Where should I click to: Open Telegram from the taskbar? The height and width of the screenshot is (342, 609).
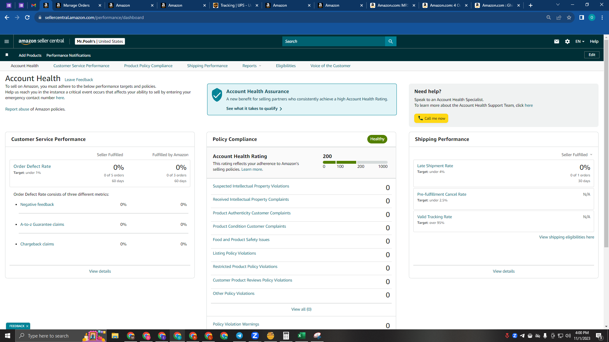(239, 336)
